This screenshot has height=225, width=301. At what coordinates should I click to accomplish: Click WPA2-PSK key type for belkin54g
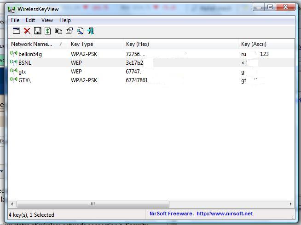84,54
